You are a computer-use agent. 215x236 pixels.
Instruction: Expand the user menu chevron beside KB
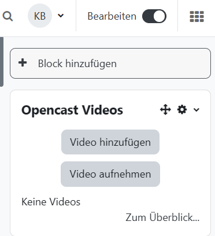point(61,16)
